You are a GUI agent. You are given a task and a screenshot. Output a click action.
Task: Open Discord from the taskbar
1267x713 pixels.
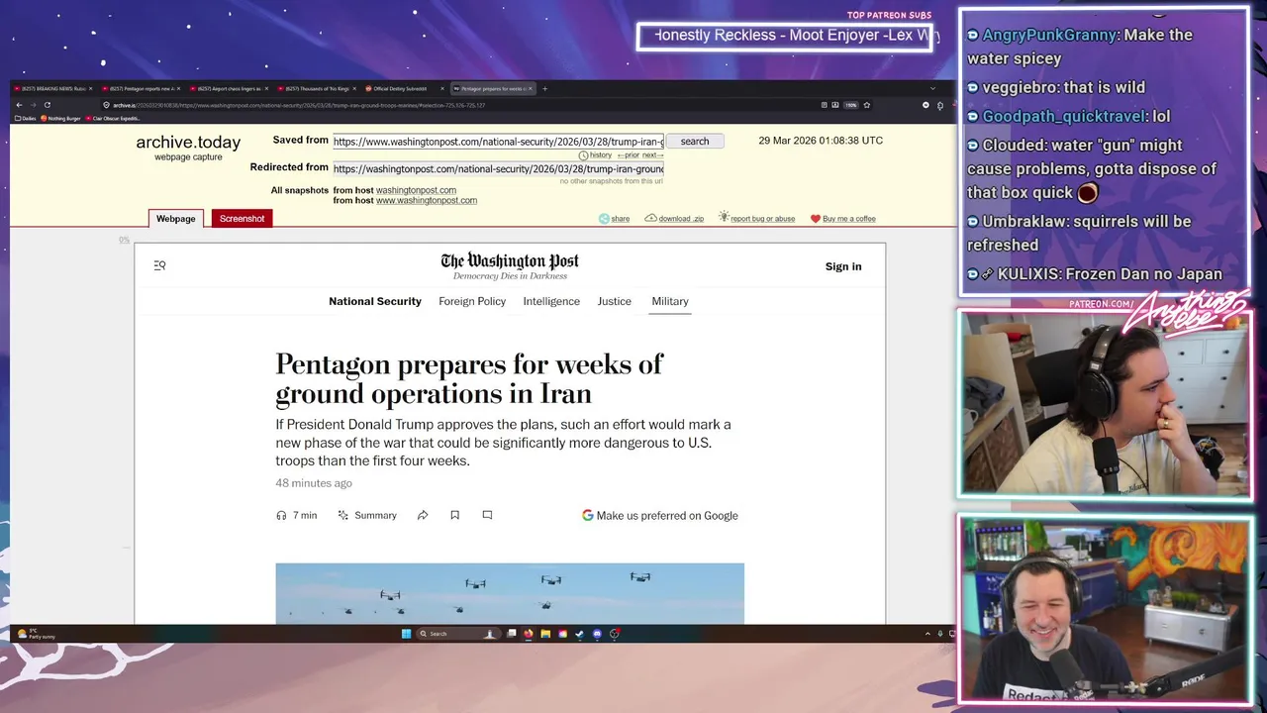pos(597,634)
